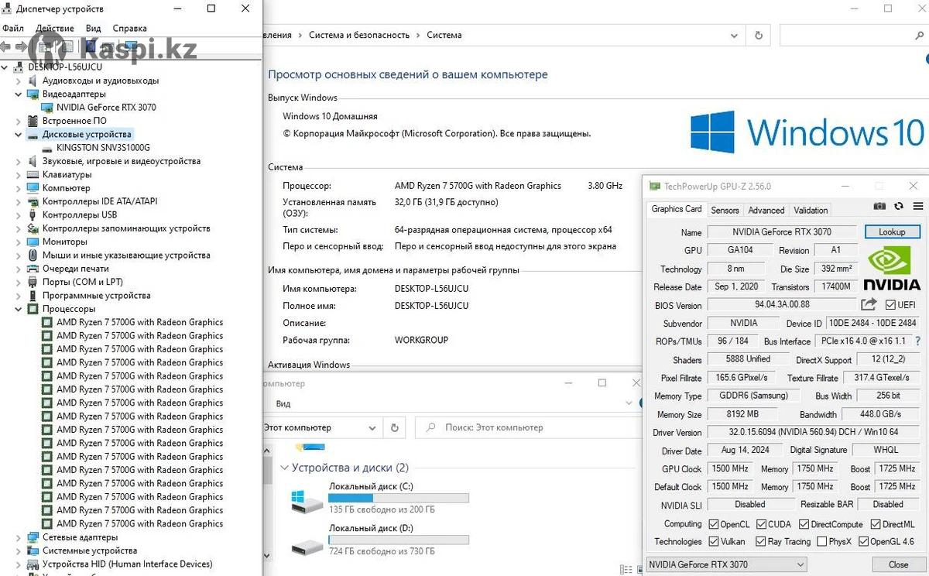
Task: Click the Bus Interface question mark icon
Action: 917,341
